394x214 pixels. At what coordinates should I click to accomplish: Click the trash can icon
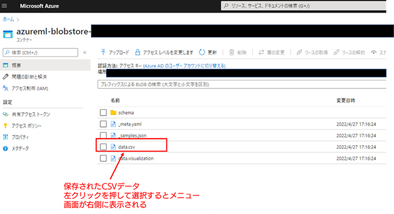[x=232, y=52]
